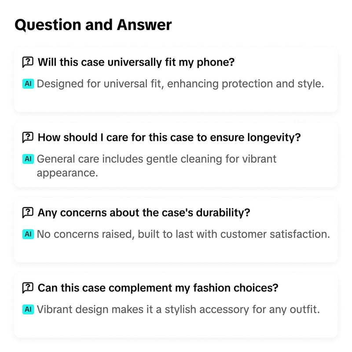The height and width of the screenshot is (352, 352).
Task: Select the answer 'No concerns raised, built to last'
Action: pos(183,234)
